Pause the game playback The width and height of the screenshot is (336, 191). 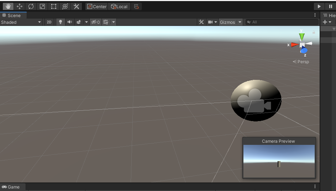tap(330, 6)
